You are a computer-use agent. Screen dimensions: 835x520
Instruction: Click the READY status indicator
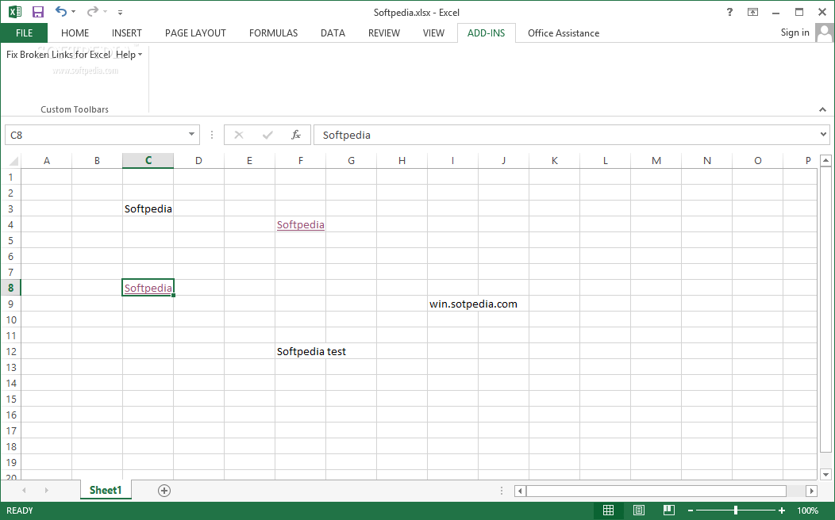20,510
